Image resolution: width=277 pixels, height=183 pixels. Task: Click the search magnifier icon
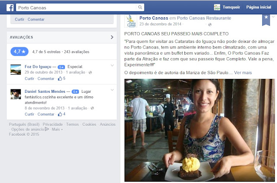[x=140, y=7]
